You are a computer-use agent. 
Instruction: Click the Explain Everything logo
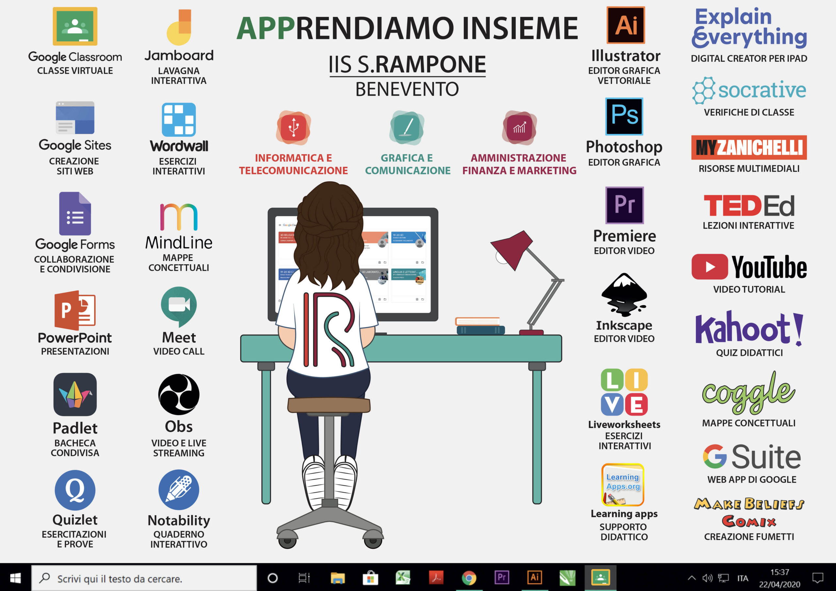(749, 28)
